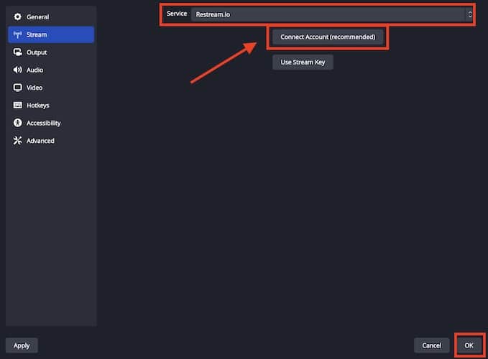This screenshot has height=359, width=488.
Task: Click the General gear icon
Action: click(x=18, y=17)
